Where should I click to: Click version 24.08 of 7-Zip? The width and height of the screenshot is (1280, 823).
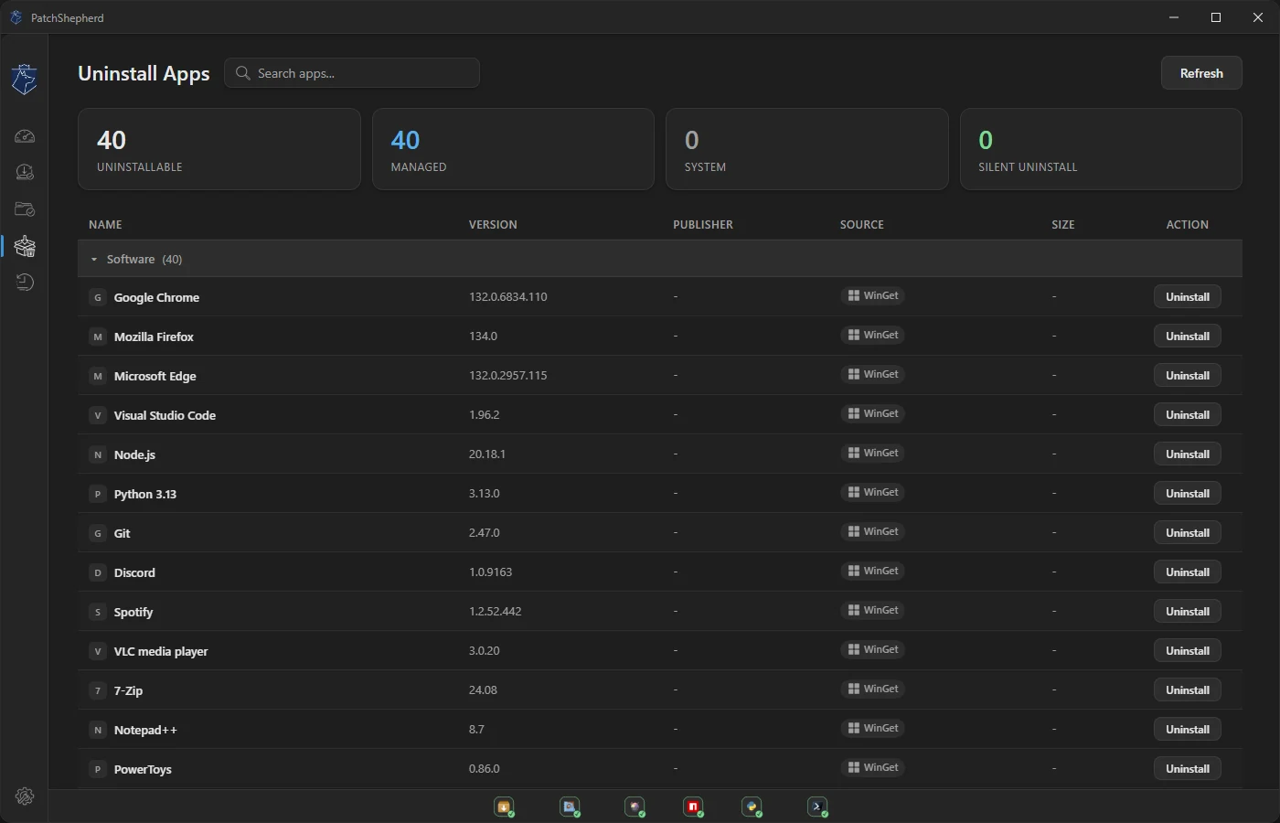(483, 690)
